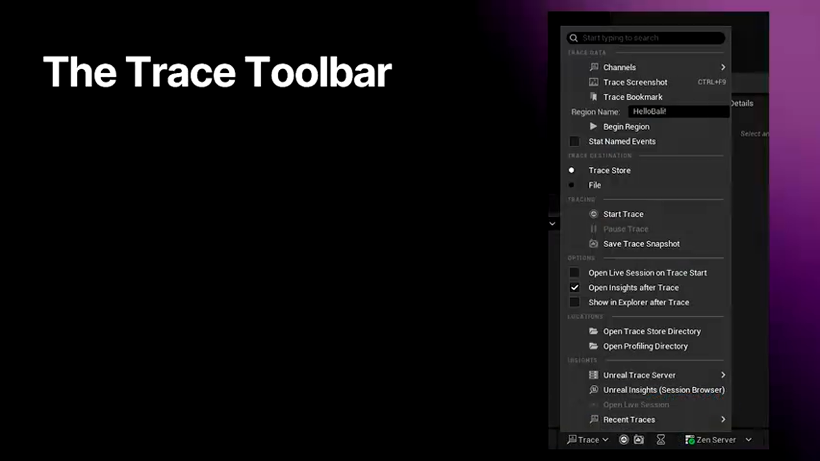Click the hourglass icon in bottom status bar
Screen dimensions: 820x461
pyautogui.click(x=660, y=440)
